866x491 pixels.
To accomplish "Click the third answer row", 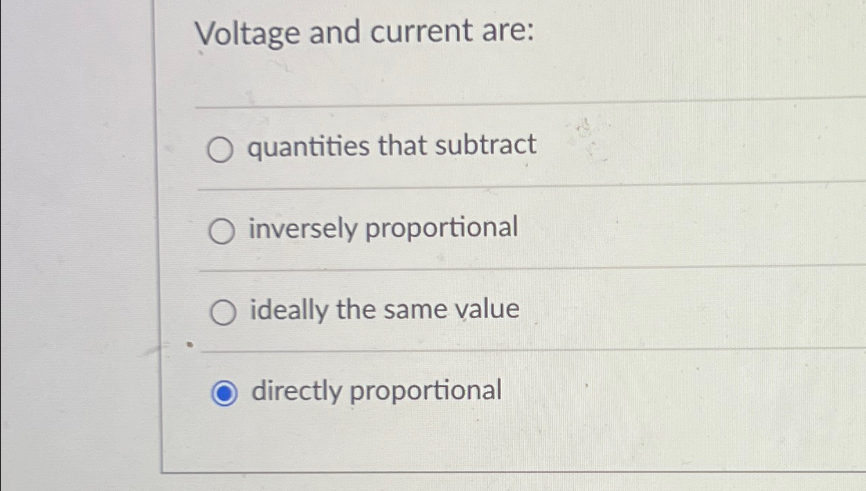I will coord(485,311).
